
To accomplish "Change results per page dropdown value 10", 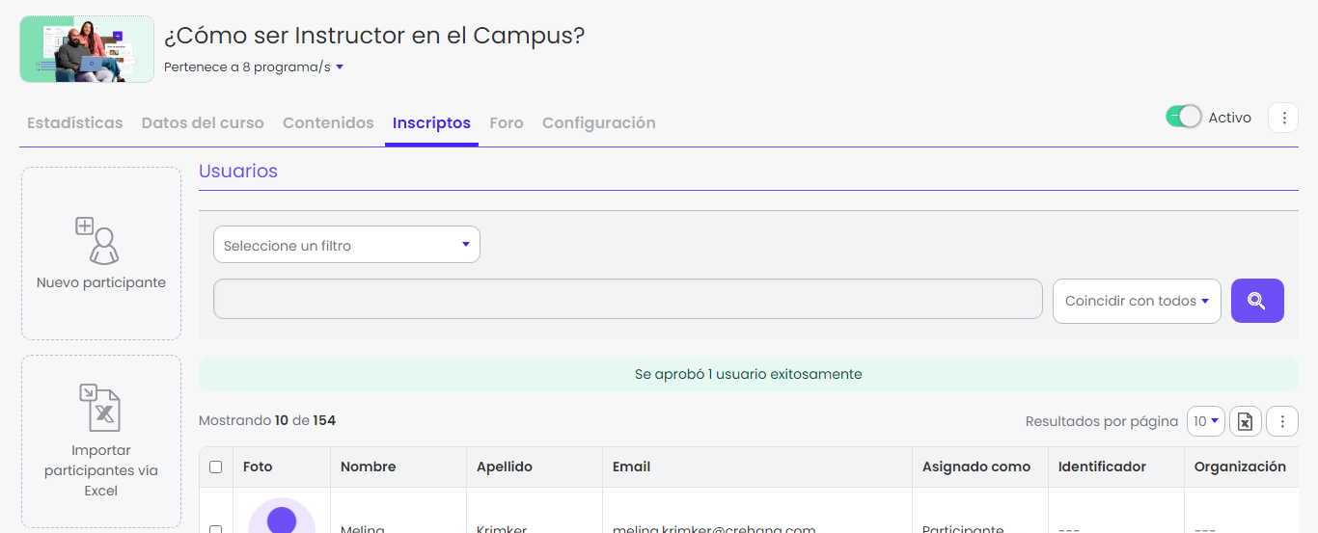I will (1206, 421).
